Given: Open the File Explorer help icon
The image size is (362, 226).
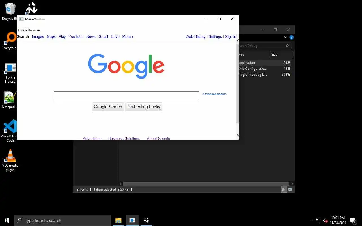Looking at the screenshot, I should (292, 37).
